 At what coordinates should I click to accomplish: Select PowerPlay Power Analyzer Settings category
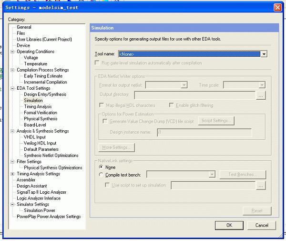click(49, 217)
